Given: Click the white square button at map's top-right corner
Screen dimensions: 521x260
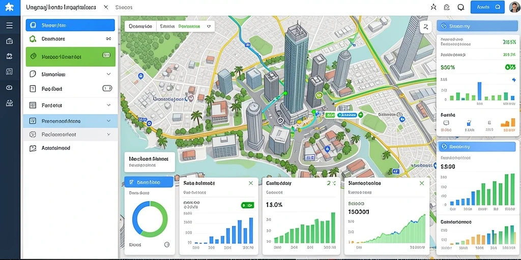Looking at the screenshot, I should click(x=426, y=27).
